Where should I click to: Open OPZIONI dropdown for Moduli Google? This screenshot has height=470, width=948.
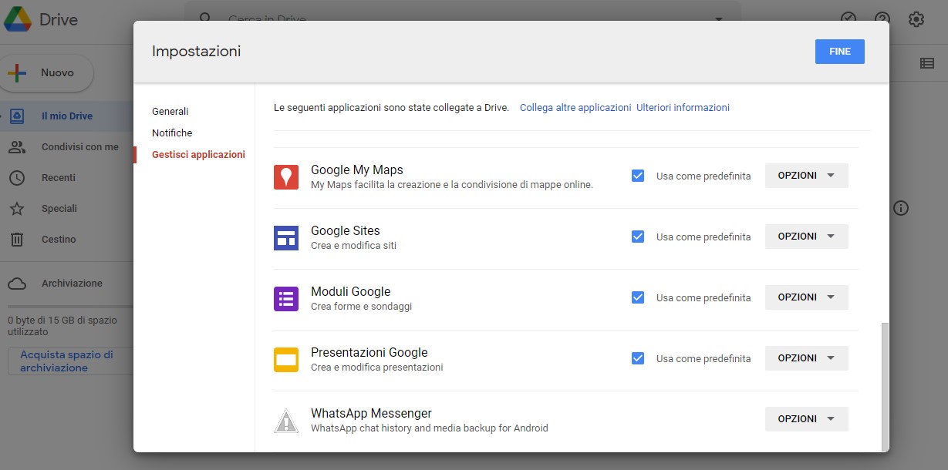click(x=807, y=297)
